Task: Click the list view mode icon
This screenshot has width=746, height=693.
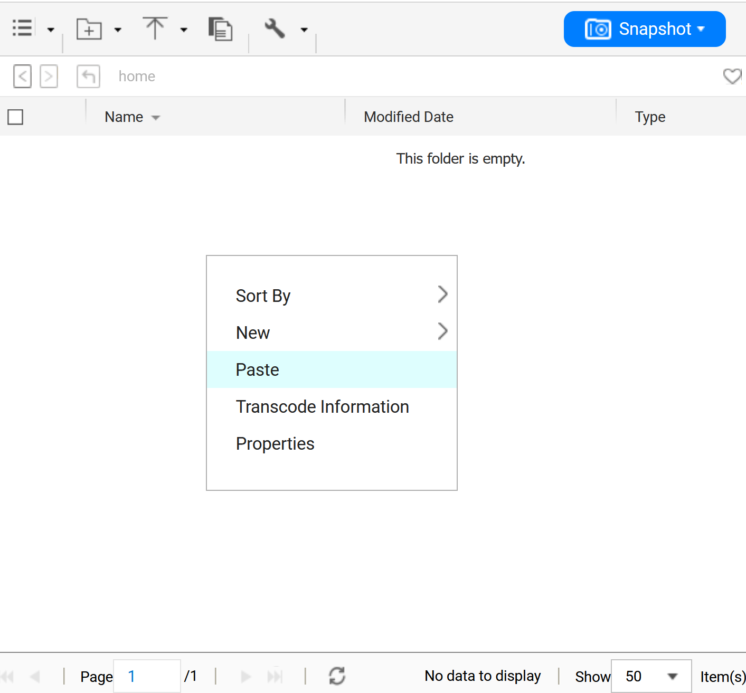Action: point(22,28)
